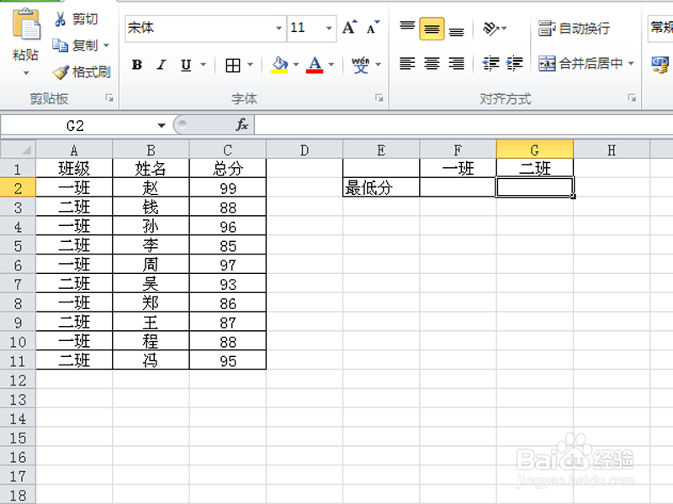
Task: Open the Font (字体) dialog launcher
Action: coord(379,98)
